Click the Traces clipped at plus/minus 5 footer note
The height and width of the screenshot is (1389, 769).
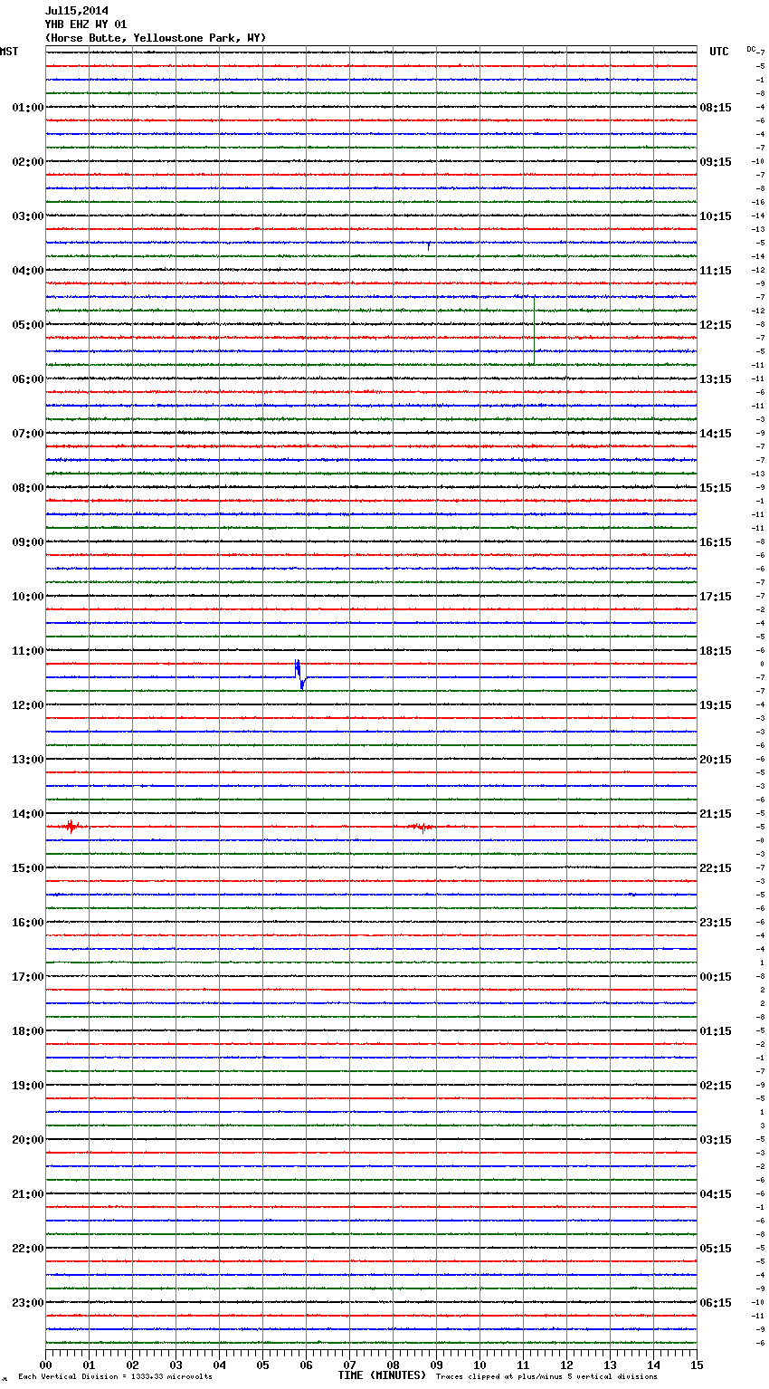click(546, 1376)
